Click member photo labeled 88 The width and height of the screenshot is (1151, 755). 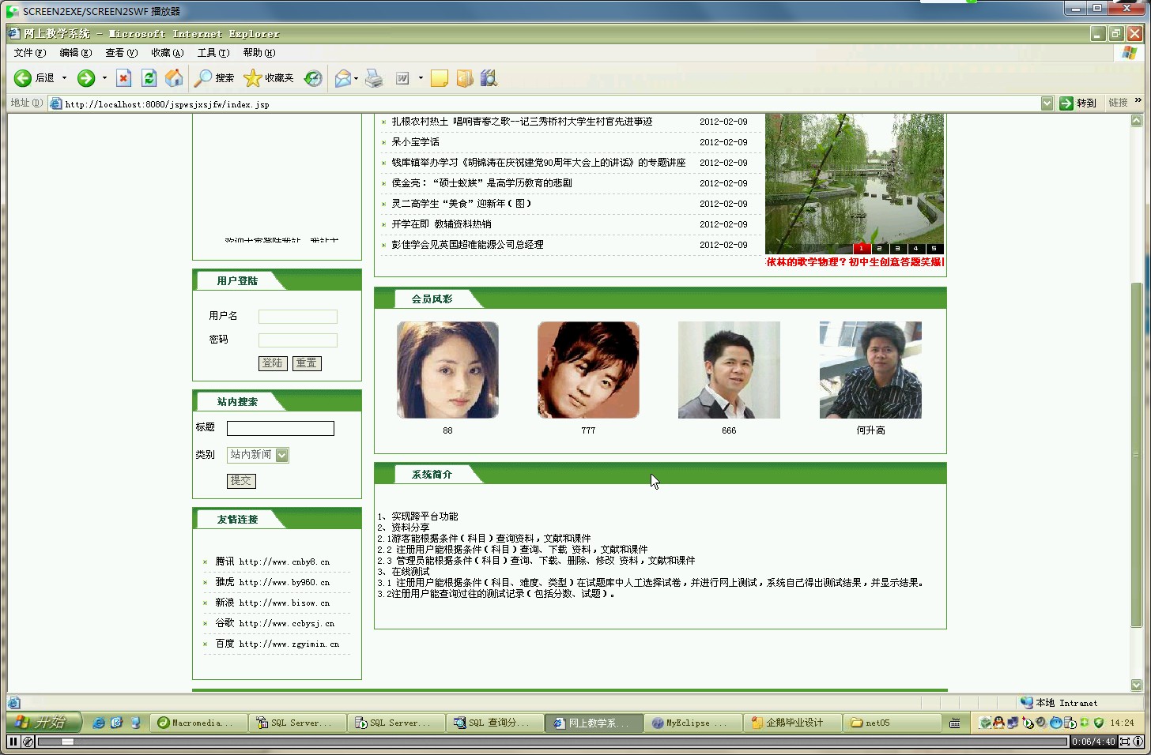pyautogui.click(x=447, y=370)
